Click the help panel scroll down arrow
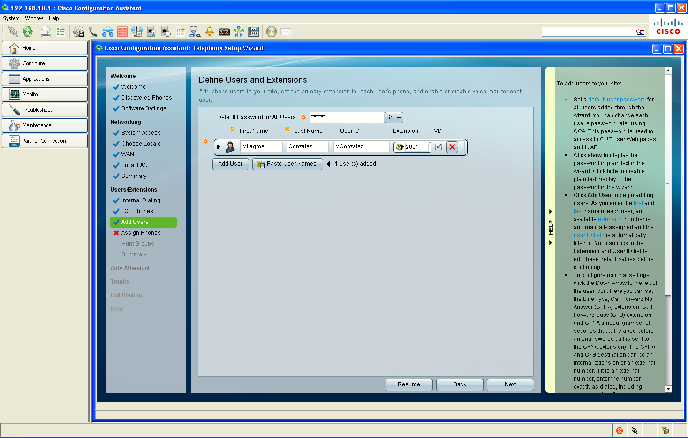 coord(668,389)
